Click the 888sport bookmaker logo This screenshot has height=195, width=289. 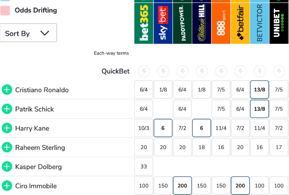point(221,22)
